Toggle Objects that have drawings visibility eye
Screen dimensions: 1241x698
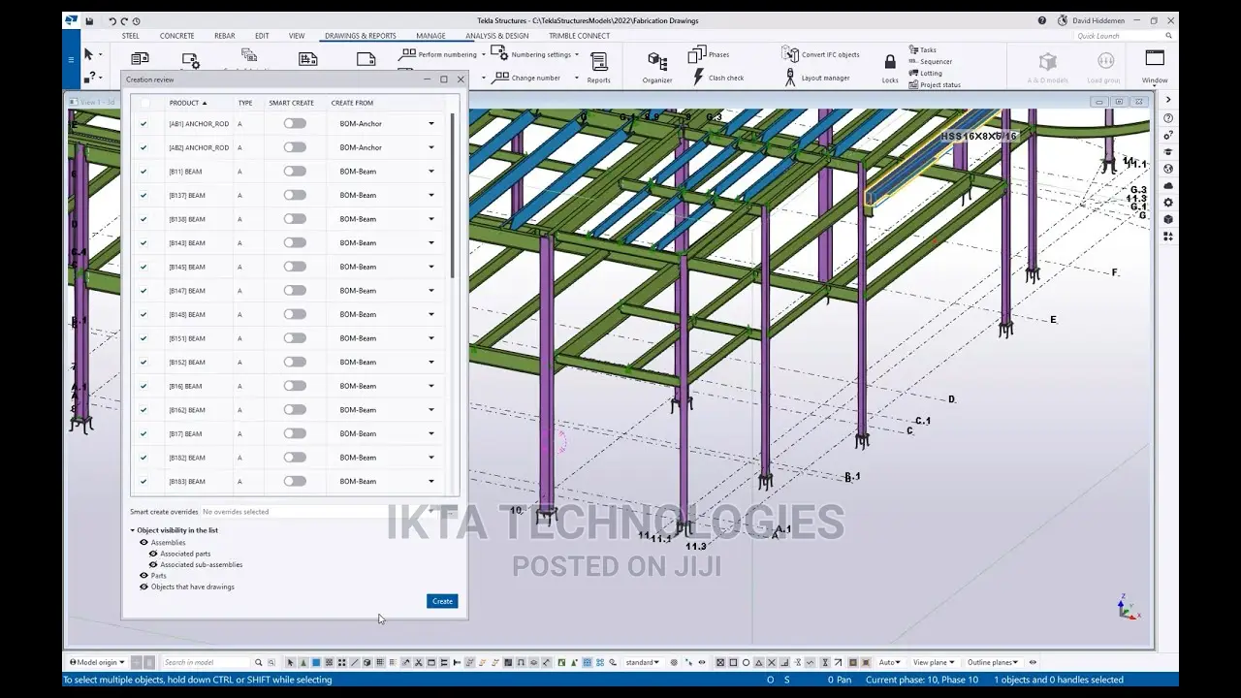tap(143, 587)
